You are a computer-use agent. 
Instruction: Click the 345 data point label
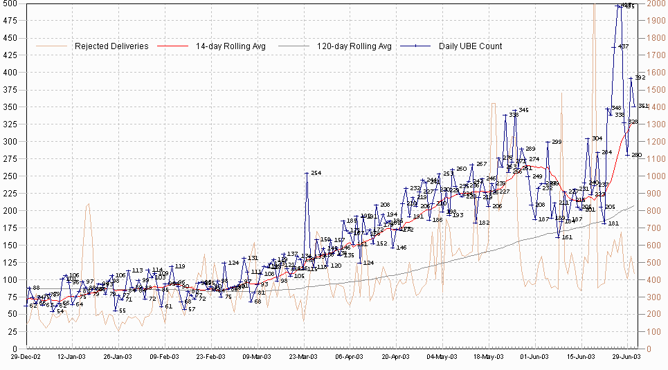[x=523, y=110]
